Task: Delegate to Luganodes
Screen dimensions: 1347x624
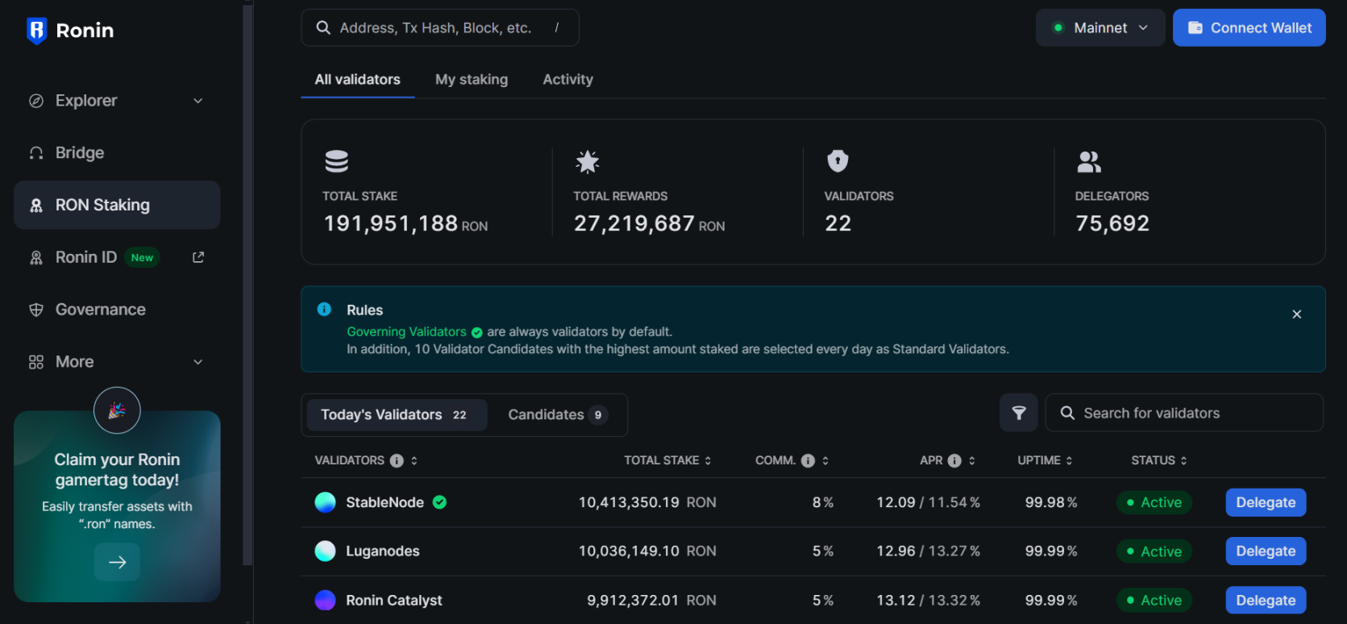Action: point(1266,551)
